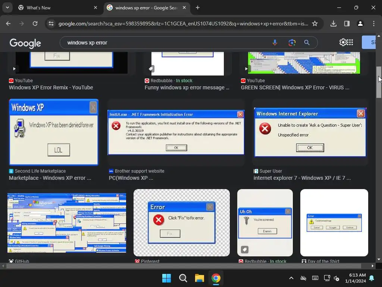Open the touch keyboard tray icon
The height and width of the screenshot is (287, 382).
315,278
